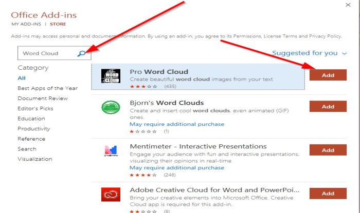The height and width of the screenshot is (213, 360).
Task: Add Adobe Creative Cloud add-in
Action: coord(328,193)
